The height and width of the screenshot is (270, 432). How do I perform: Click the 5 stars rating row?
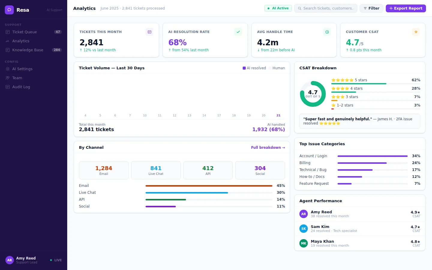(376, 81)
